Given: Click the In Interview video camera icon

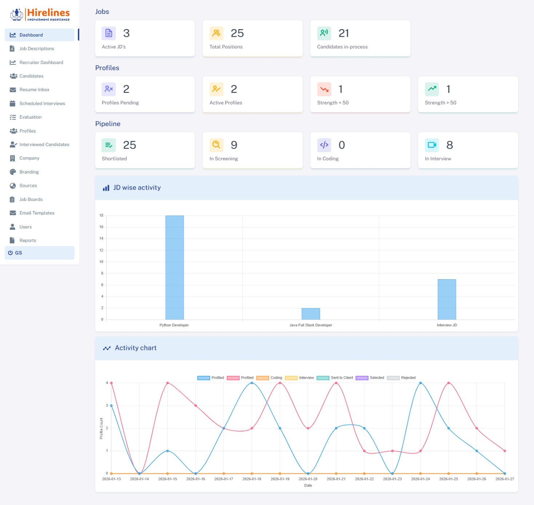Looking at the screenshot, I should click(432, 145).
